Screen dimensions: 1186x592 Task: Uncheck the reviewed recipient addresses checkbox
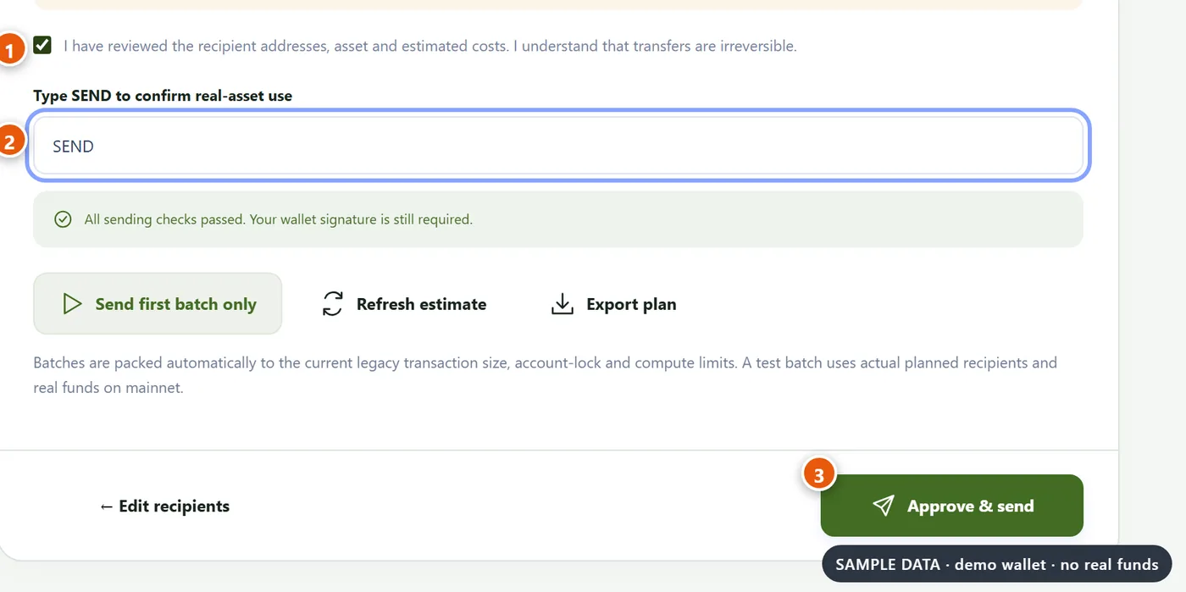(x=42, y=45)
